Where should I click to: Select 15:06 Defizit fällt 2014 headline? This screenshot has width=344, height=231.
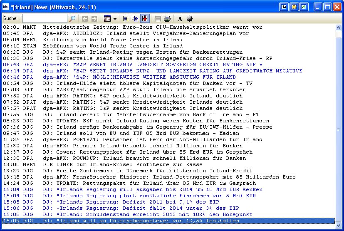tap(168, 208)
